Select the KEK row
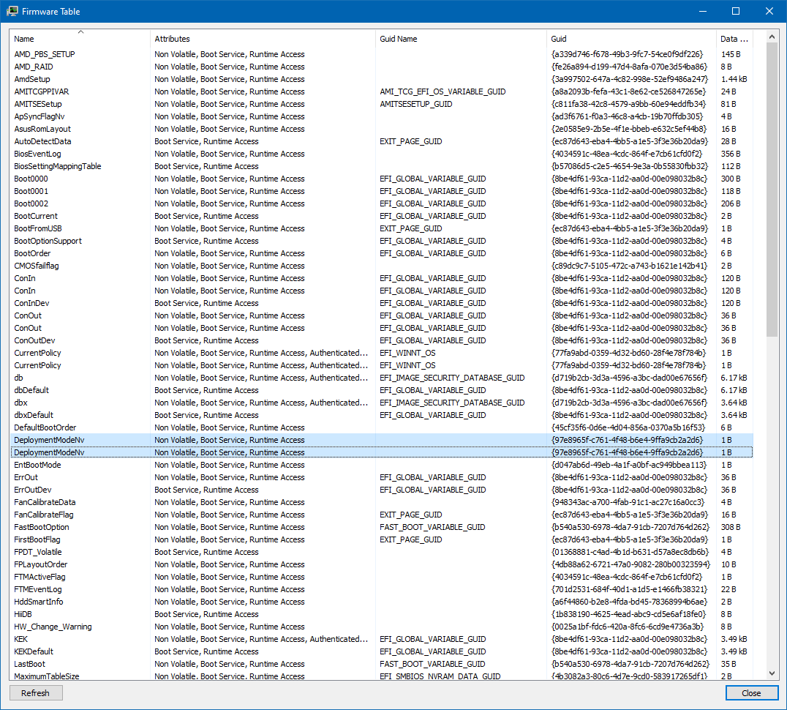The height and width of the screenshot is (710, 787). 382,639
